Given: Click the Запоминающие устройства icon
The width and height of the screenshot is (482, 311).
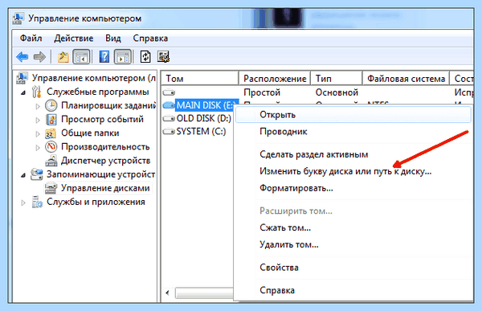Looking at the screenshot, I should tap(37, 174).
